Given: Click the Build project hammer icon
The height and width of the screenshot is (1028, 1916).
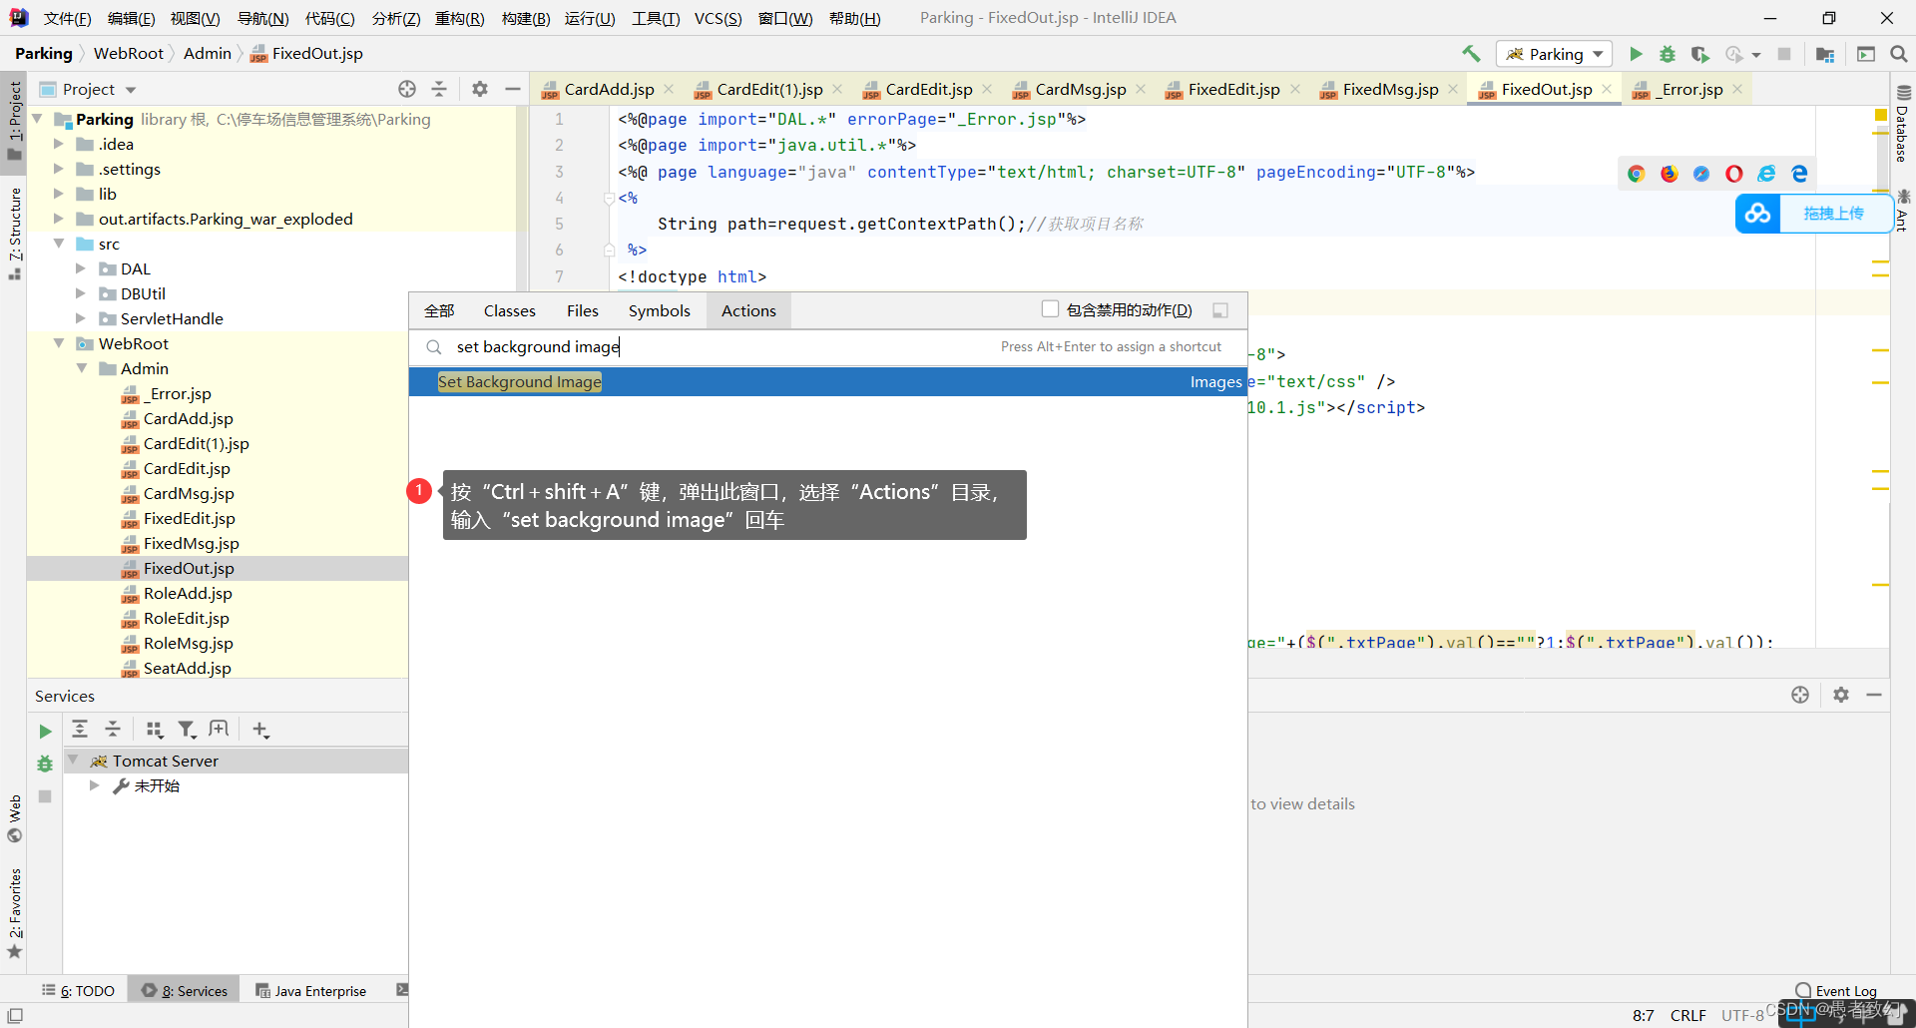Looking at the screenshot, I should 1471,54.
